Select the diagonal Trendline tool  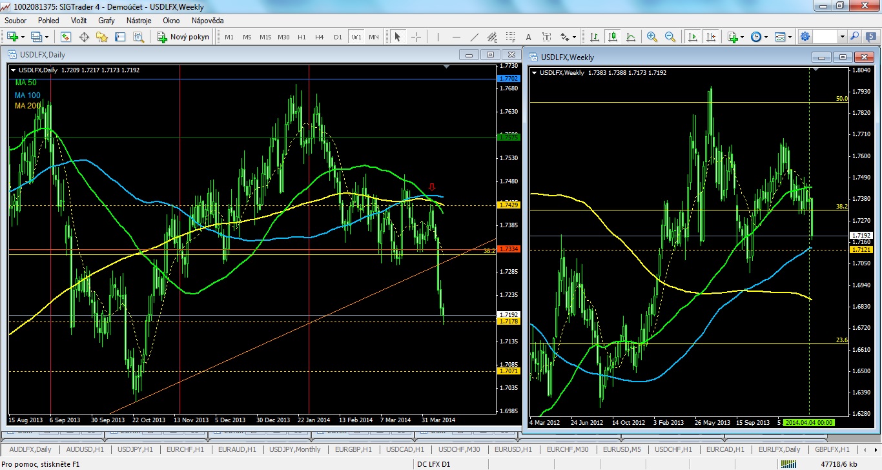pyautogui.click(x=474, y=37)
